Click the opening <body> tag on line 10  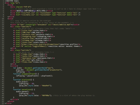coord(10,19)
